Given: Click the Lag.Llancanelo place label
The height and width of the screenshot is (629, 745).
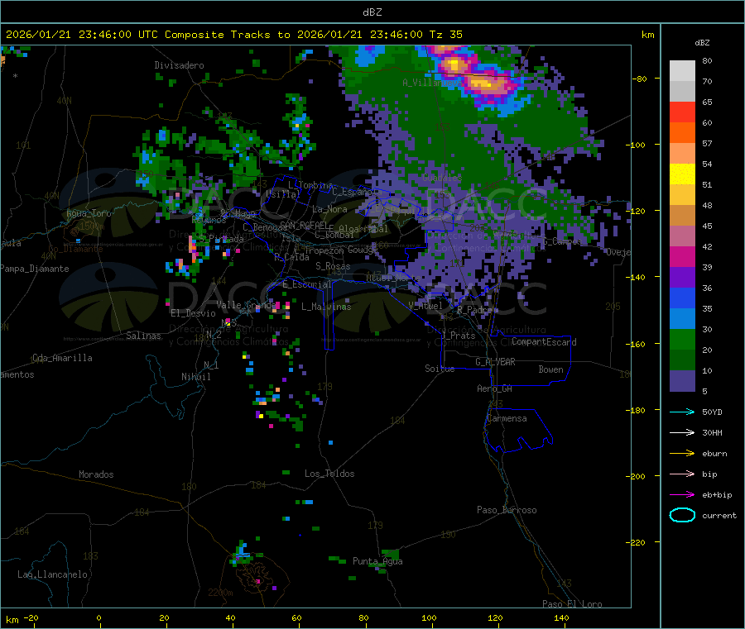Looking at the screenshot, I should [x=52, y=574].
